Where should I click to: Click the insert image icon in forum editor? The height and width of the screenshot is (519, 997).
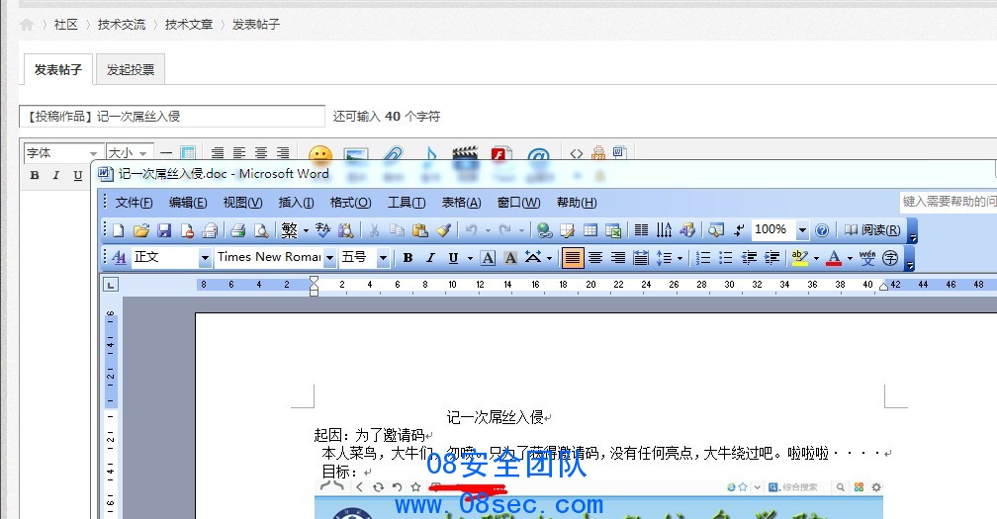click(x=356, y=155)
